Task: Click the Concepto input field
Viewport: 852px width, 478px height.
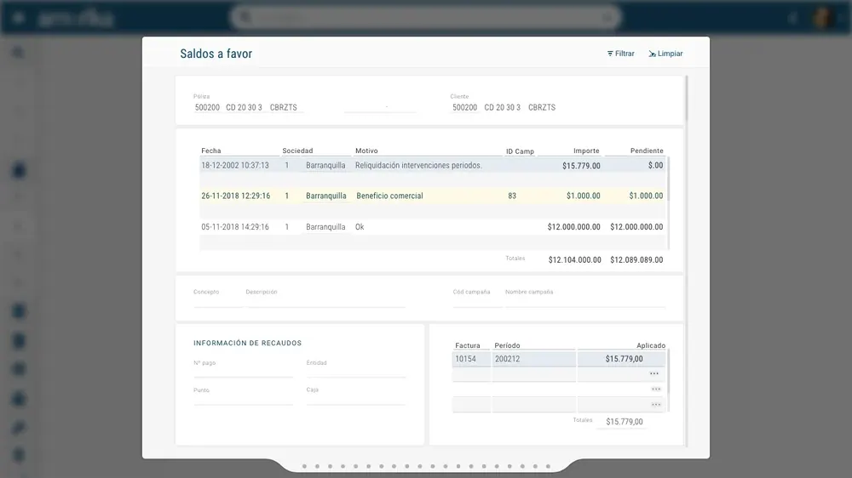Action: click(x=217, y=302)
